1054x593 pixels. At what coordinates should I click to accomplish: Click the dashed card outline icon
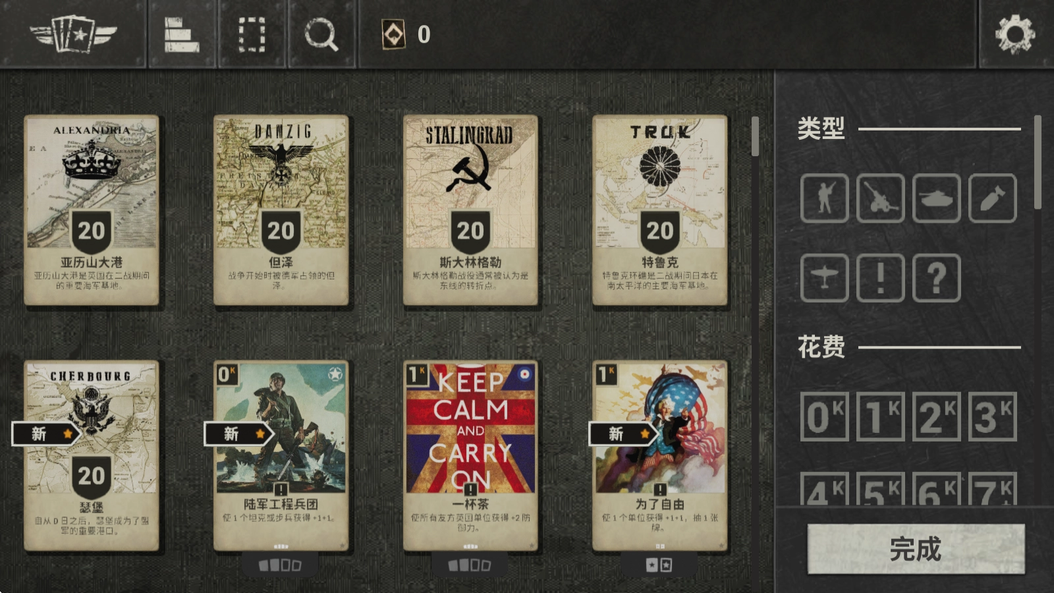coord(252,34)
